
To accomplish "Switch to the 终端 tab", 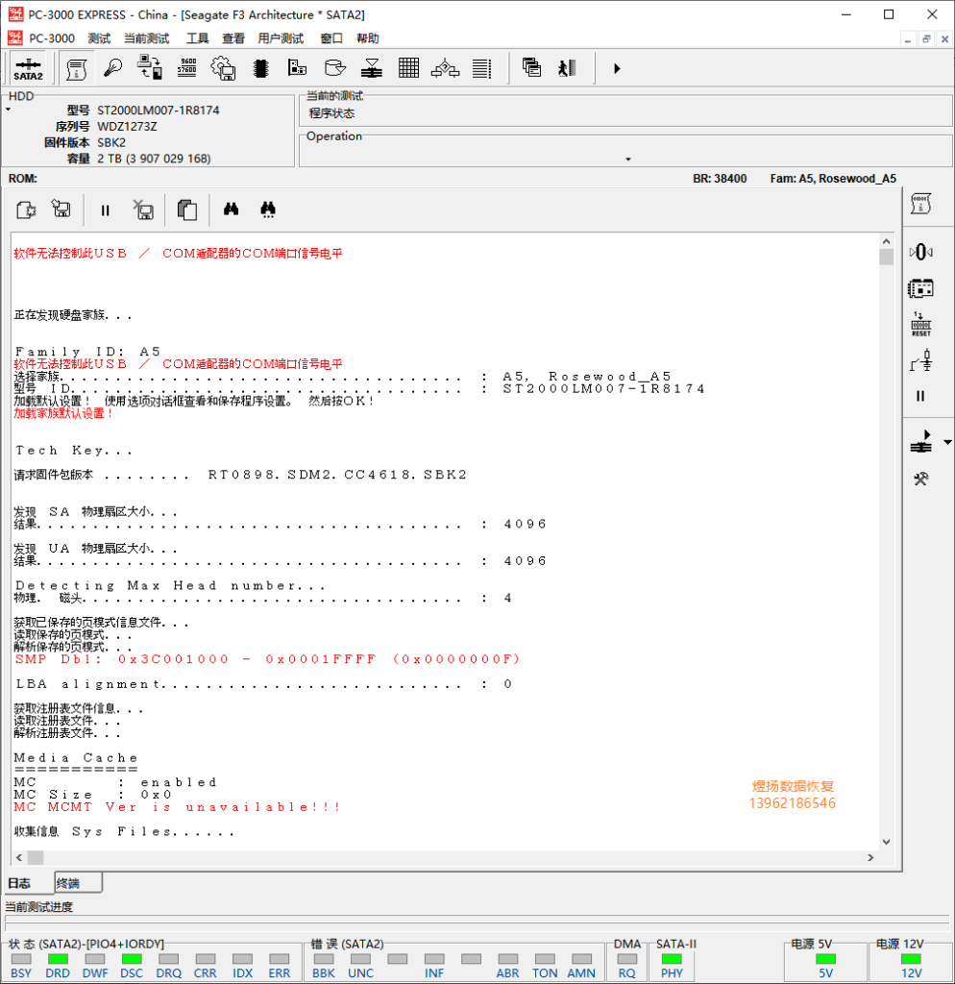I will [x=78, y=883].
